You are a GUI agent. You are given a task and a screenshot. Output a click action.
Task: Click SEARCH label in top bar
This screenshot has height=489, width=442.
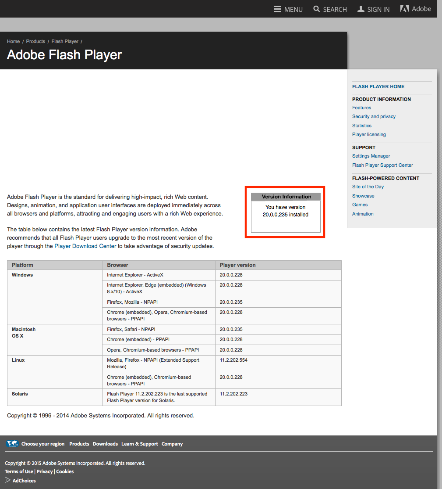coord(335,9)
